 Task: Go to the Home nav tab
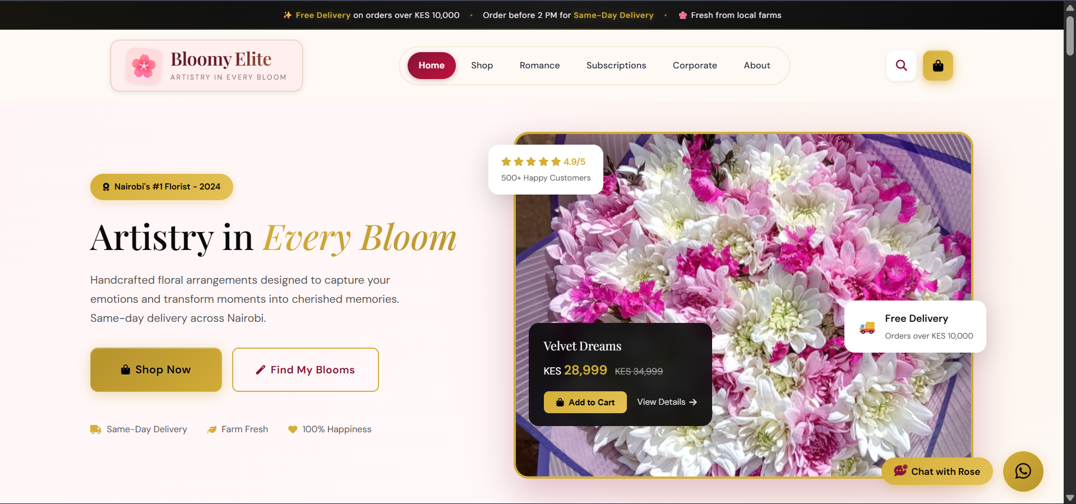tap(431, 66)
